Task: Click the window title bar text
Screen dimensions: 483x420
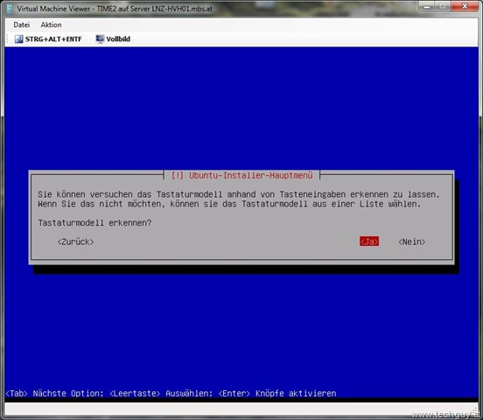Action: (x=115, y=9)
